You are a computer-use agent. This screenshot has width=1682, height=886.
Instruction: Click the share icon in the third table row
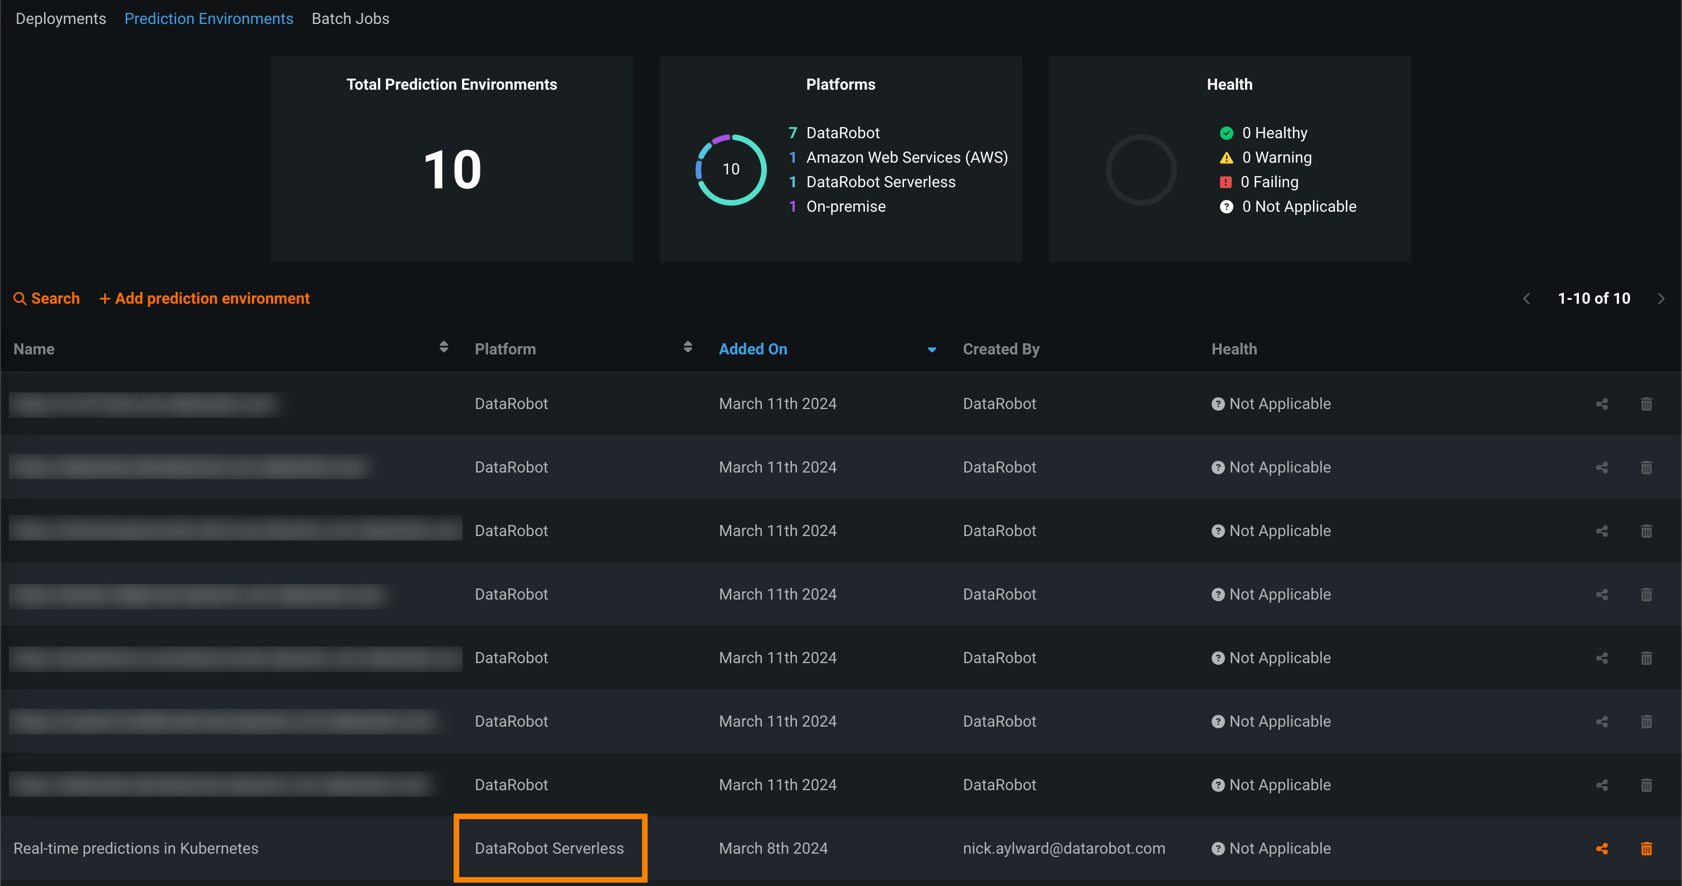tap(1602, 531)
